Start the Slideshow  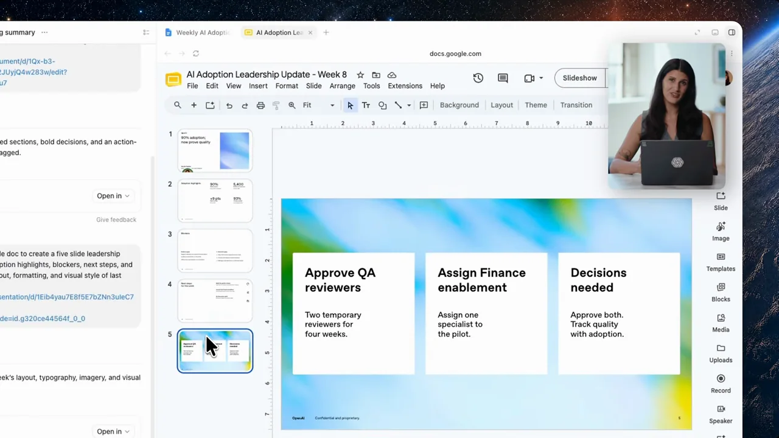click(579, 78)
